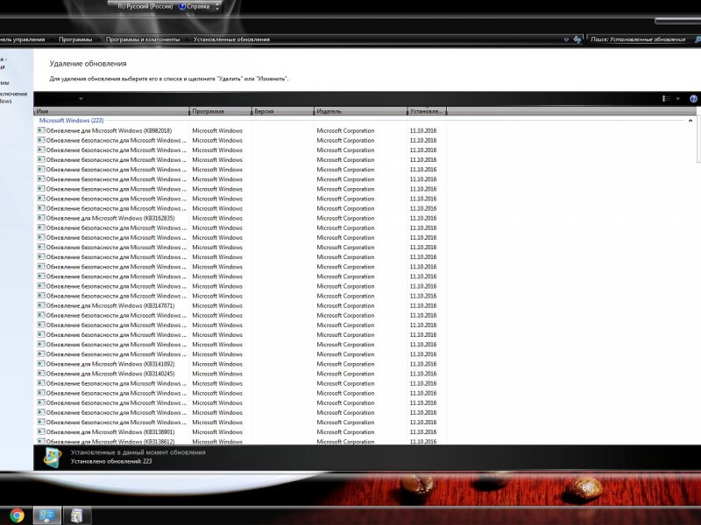Click the 11.10.2016 date in KB982018 row

coord(423,130)
